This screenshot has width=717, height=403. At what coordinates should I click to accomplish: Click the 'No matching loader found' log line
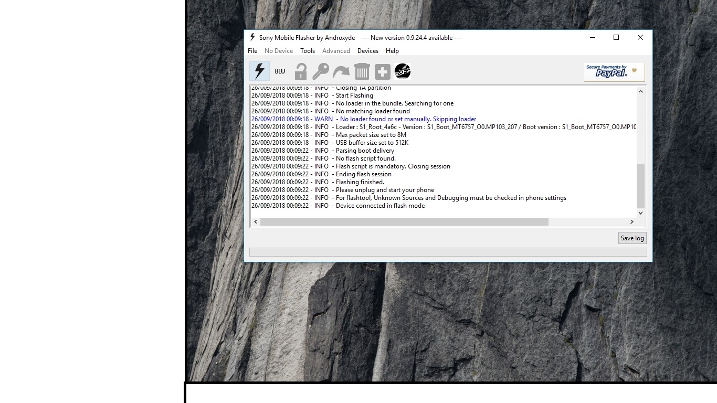(331, 111)
